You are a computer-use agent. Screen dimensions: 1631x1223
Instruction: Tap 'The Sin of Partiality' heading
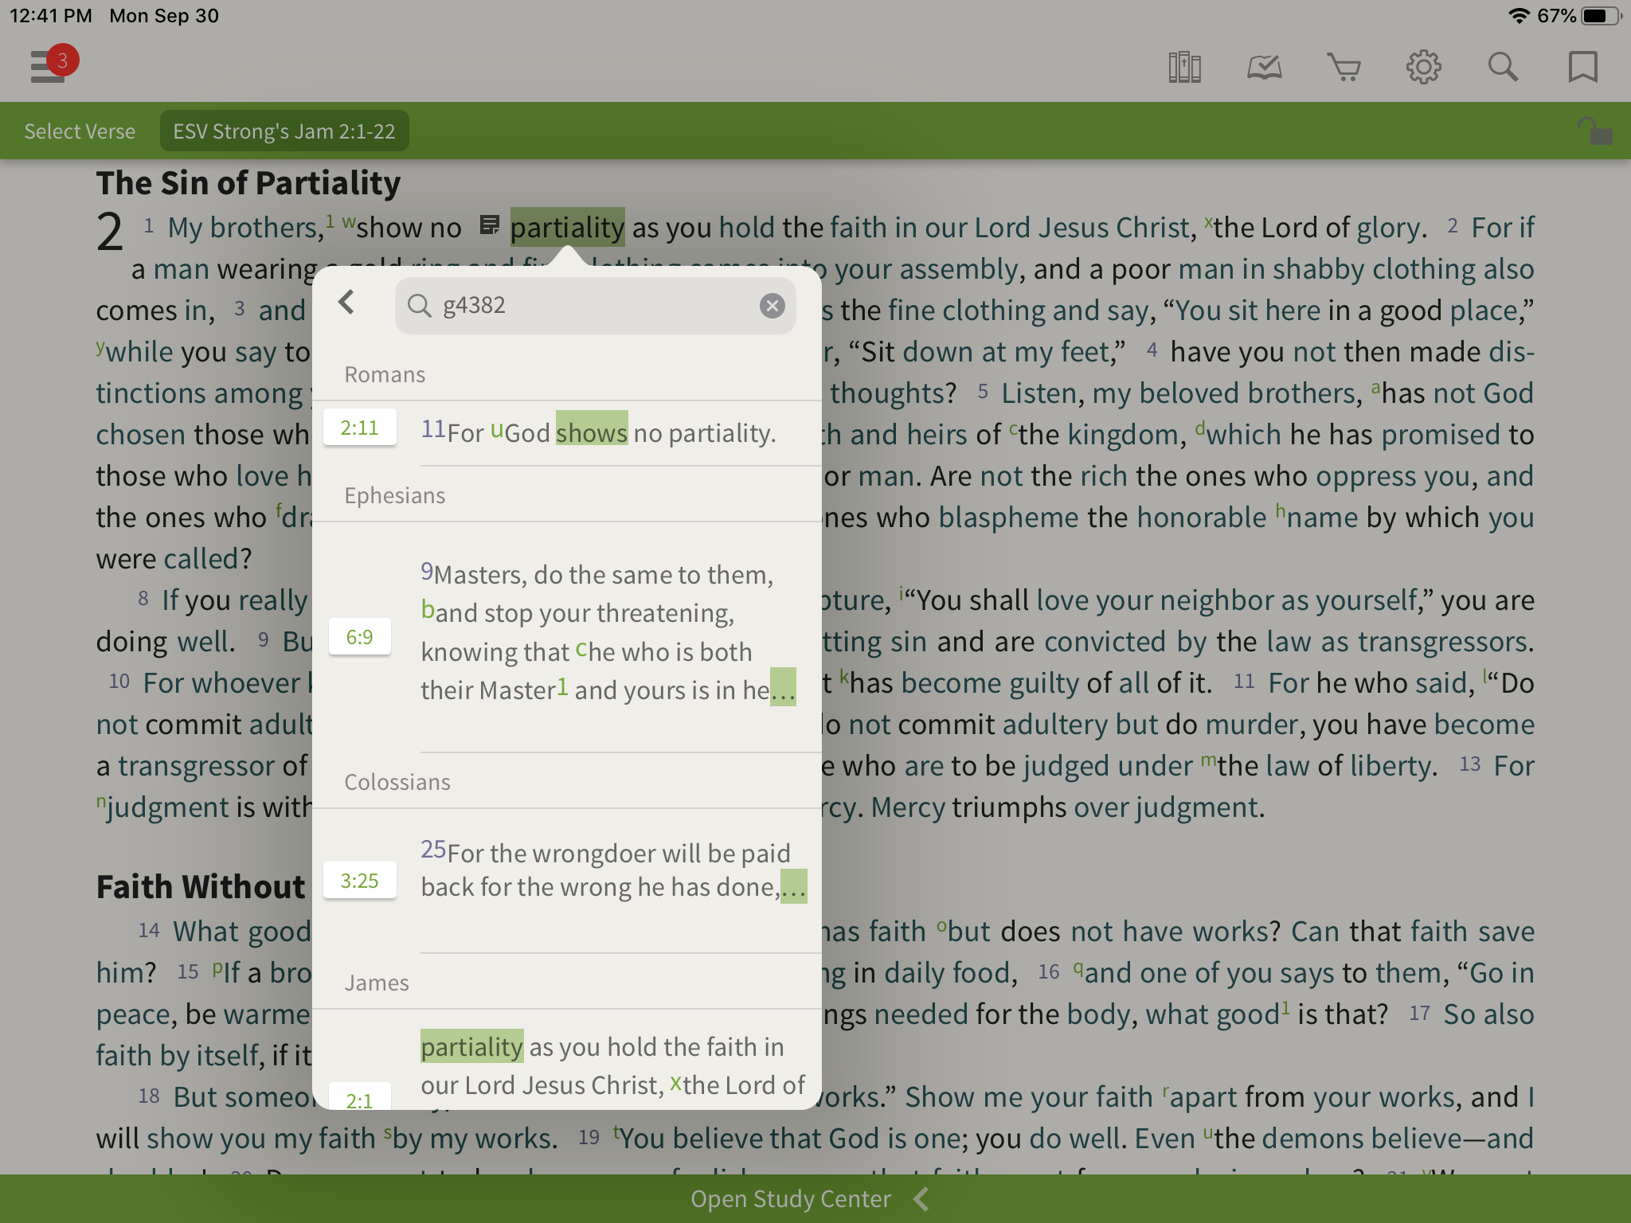click(248, 183)
